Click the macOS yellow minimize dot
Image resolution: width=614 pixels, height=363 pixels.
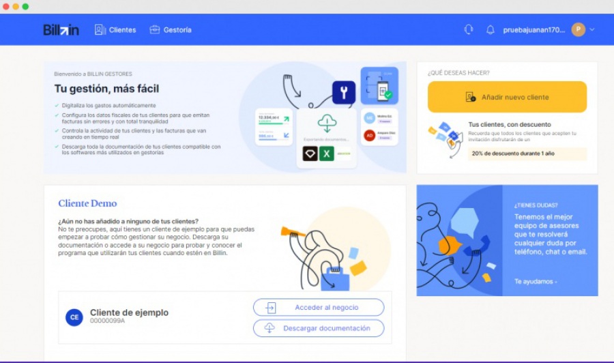(16, 6)
